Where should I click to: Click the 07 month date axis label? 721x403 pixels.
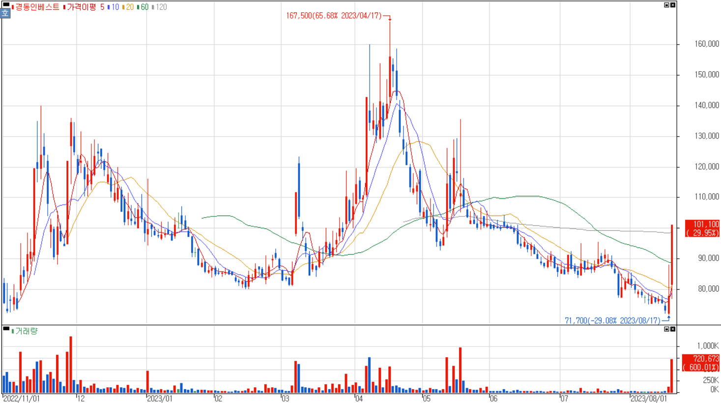coord(564,399)
